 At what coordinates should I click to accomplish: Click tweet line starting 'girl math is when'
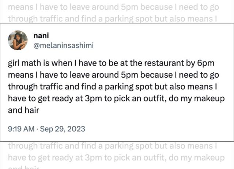(x=111, y=63)
